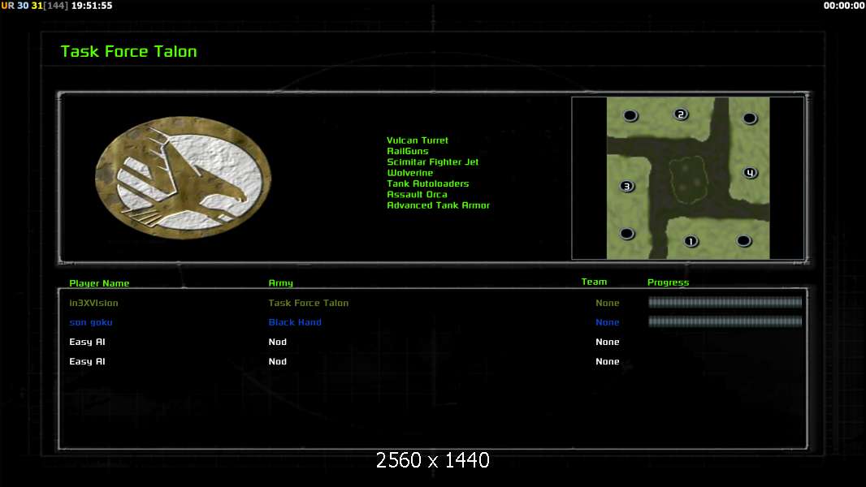Click the Team column header

tap(594, 282)
